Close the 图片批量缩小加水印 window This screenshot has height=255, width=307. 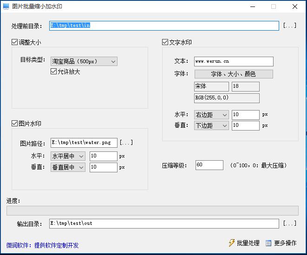295,7
